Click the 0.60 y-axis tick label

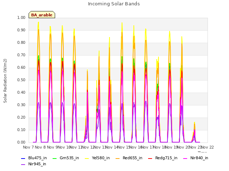coord(21,67)
